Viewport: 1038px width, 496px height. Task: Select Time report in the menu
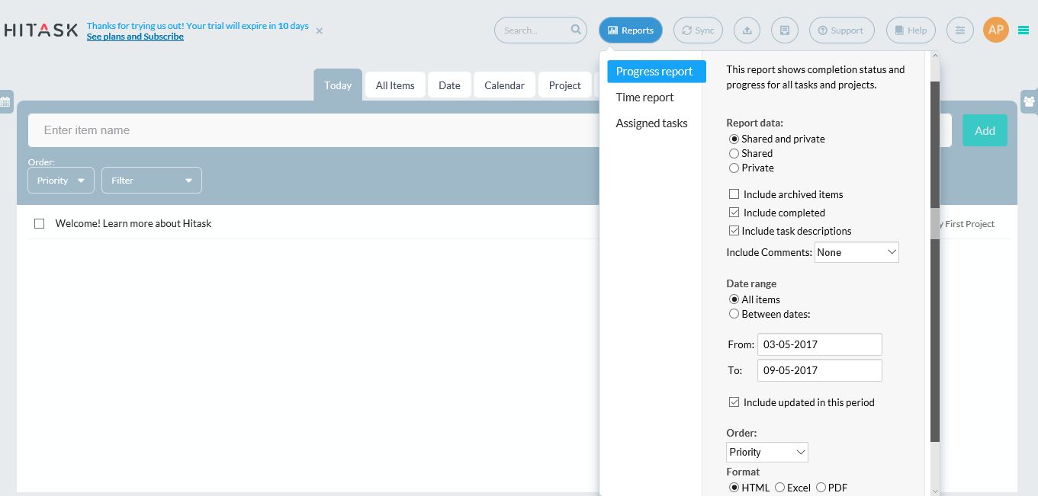pos(645,98)
